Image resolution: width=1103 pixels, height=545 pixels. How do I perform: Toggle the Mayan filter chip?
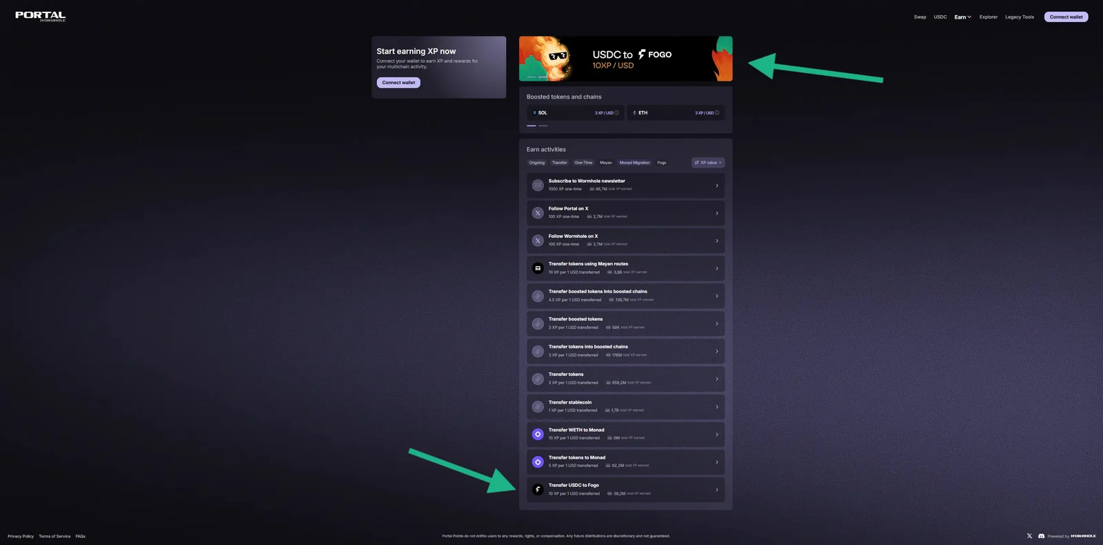pyautogui.click(x=606, y=163)
